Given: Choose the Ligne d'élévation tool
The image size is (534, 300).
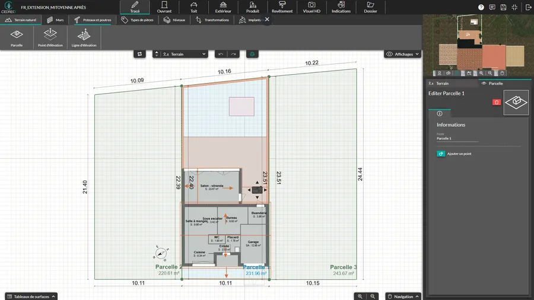Looking at the screenshot, I should click(84, 37).
